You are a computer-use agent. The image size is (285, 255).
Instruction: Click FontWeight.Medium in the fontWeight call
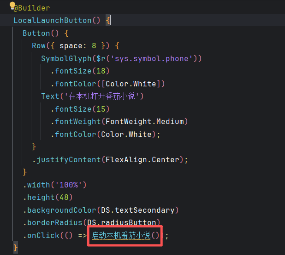[x=145, y=121]
